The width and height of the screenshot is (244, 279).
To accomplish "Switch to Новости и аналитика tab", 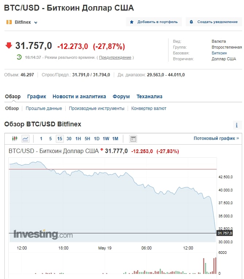I will coord(79,96).
